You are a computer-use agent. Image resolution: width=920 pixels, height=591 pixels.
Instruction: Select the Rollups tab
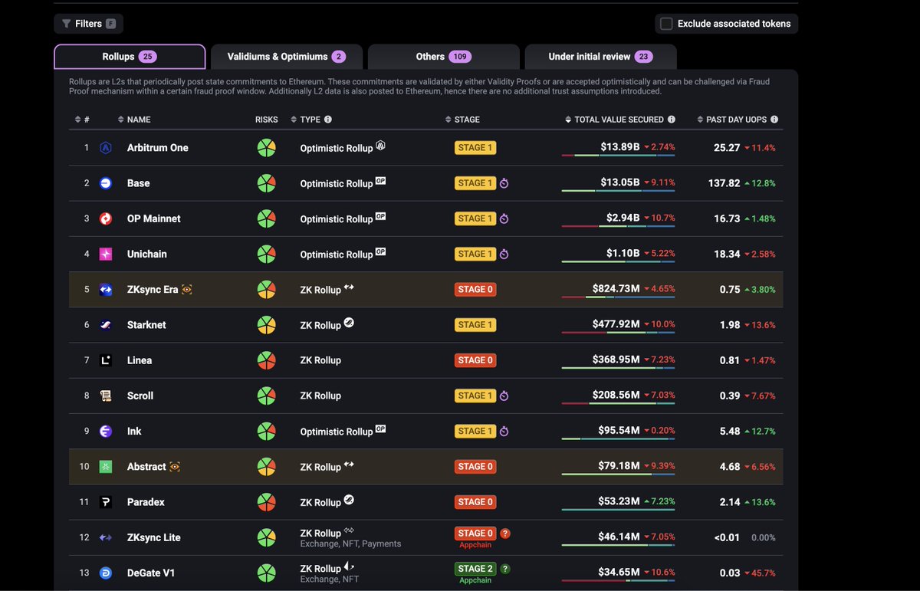click(x=130, y=57)
